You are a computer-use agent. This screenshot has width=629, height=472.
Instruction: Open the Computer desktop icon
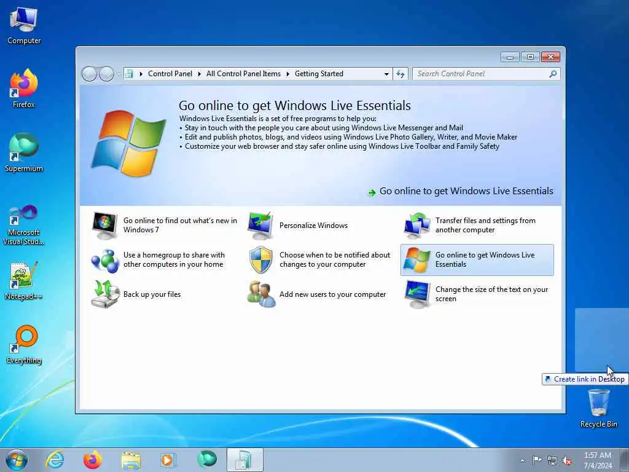click(24, 26)
